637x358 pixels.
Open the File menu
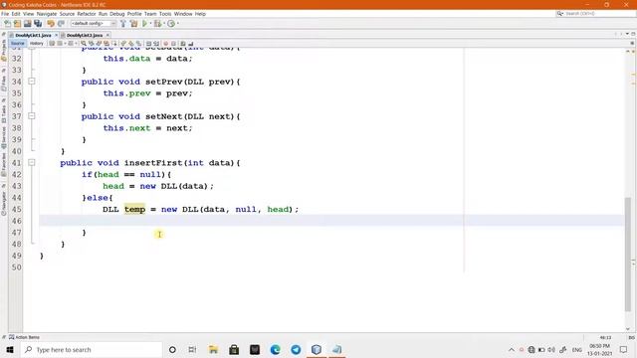click(x=5, y=14)
